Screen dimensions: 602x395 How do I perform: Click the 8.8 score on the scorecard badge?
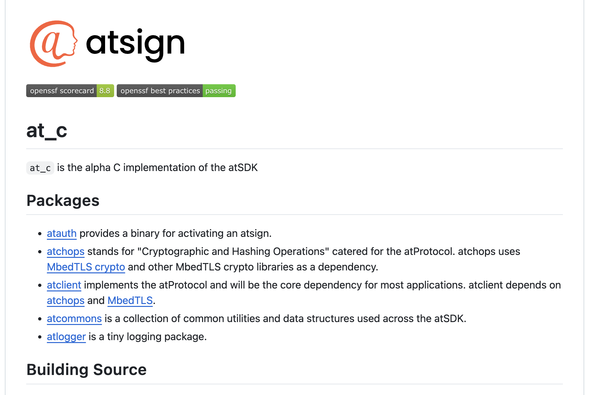[105, 91]
